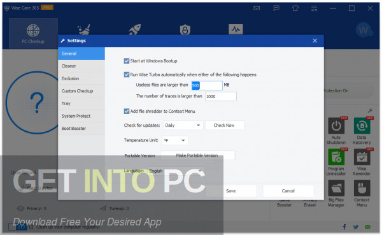
Task: Select Custom Checkup settings category
Action: coord(81,91)
